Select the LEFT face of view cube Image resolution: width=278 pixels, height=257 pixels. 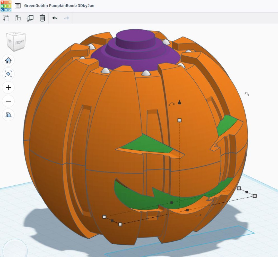10,41
